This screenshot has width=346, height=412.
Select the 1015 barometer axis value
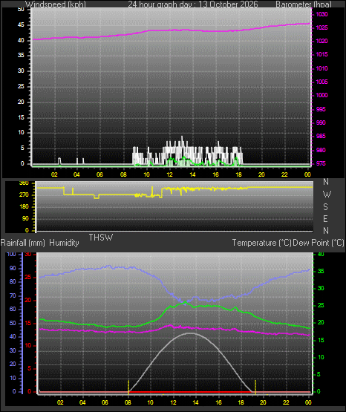(x=321, y=54)
